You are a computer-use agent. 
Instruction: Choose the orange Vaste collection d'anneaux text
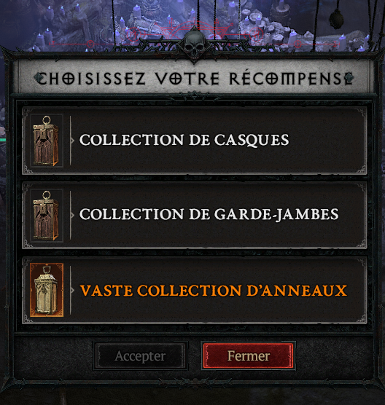coord(214,291)
